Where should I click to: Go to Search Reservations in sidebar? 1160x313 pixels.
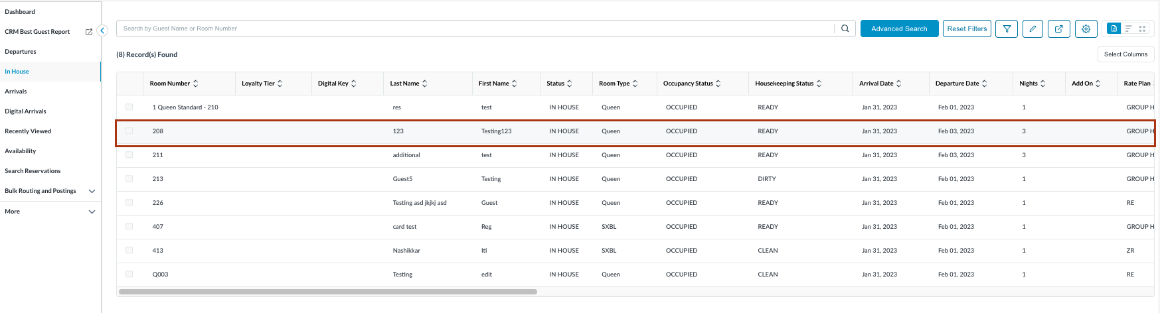pos(33,171)
